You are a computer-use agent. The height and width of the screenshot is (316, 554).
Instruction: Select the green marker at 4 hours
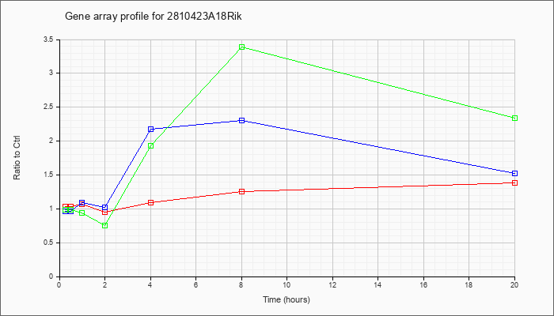[x=151, y=145]
